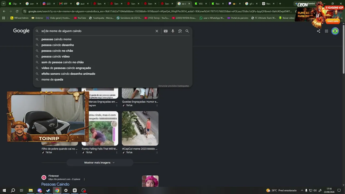Expand Mostrar mais imagens
Screen dimensions: 345x194
click(100, 162)
